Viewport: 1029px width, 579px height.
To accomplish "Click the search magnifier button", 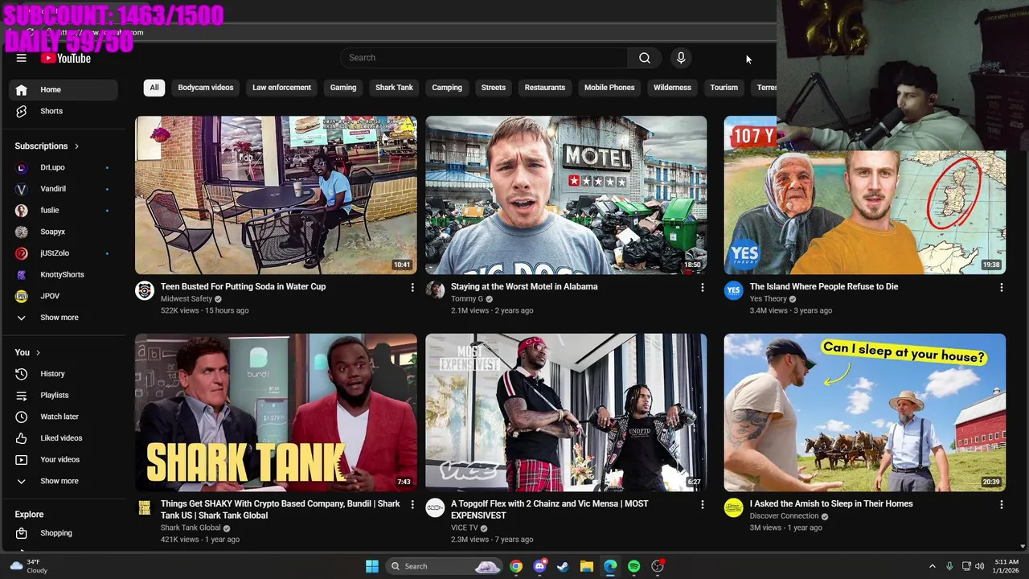I will pyautogui.click(x=644, y=58).
